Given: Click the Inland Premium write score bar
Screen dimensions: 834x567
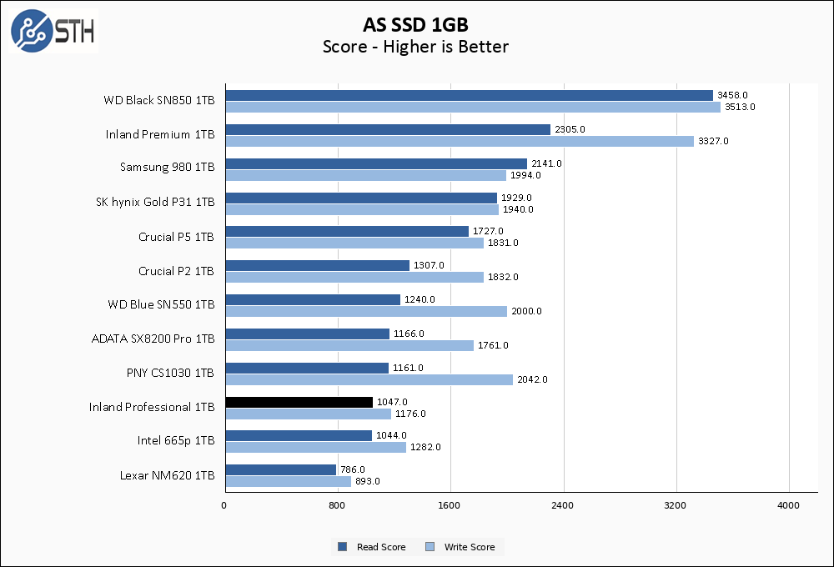Looking at the screenshot, I should pyautogui.click(x=460, y=141).
